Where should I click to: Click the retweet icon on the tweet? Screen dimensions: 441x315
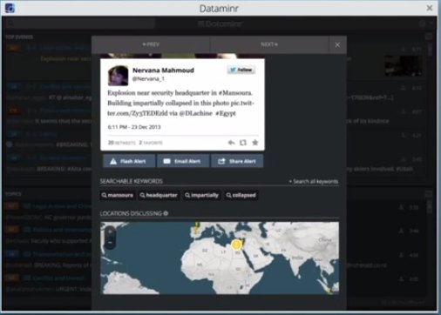tap(243, 143)
